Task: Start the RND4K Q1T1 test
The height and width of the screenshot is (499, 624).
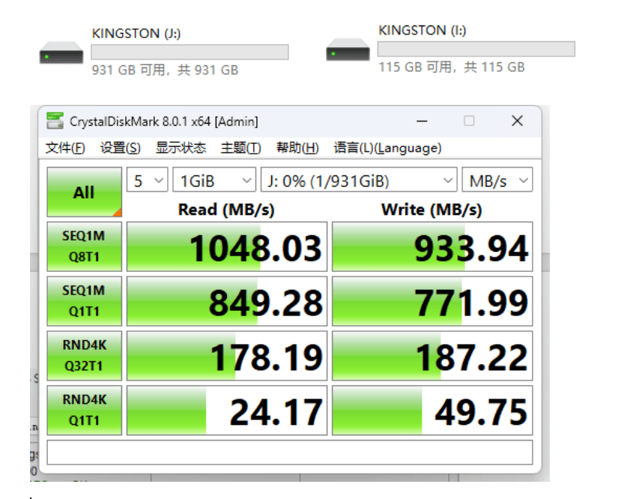Action: click(85, 411)
